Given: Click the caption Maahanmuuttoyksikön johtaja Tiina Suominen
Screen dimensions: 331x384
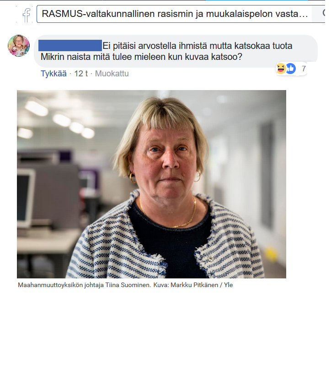Looking at the screenshot, I should 84,285.
